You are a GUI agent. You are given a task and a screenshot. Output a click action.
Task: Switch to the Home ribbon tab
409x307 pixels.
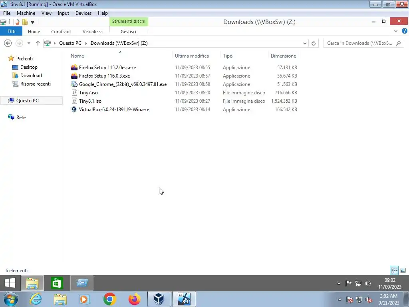coord(34,32)
